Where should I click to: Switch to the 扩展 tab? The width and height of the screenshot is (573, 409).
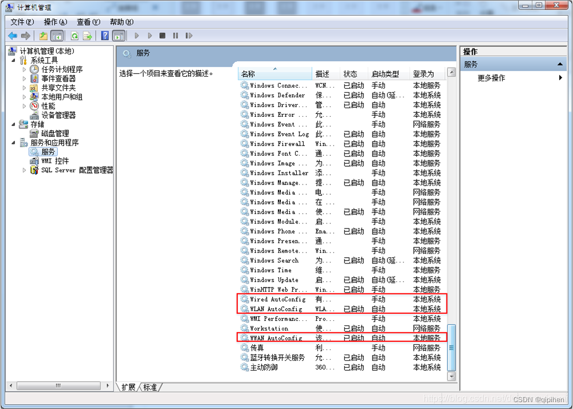128,387
